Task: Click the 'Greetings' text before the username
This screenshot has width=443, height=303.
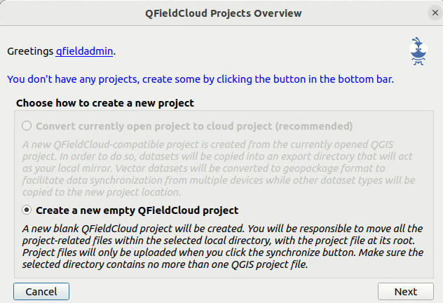Action: click(30, 51)
